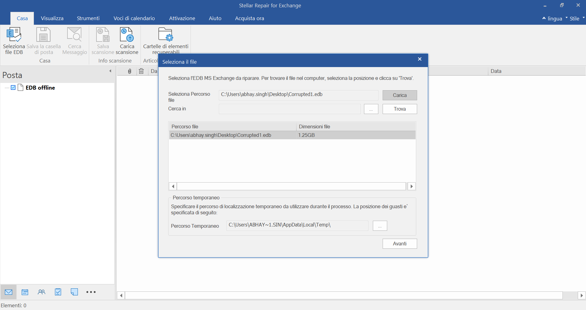Switch to Contacts view icon
The height and width of the screenshot is (310, 586).
click(x=42, y=292)
